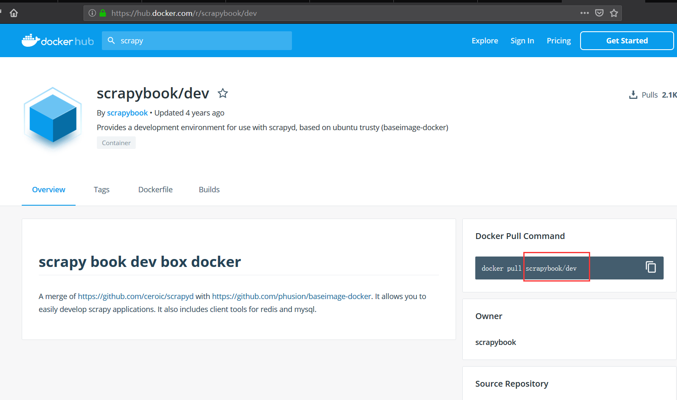Open page actions three-dot menu

point(585,13)
